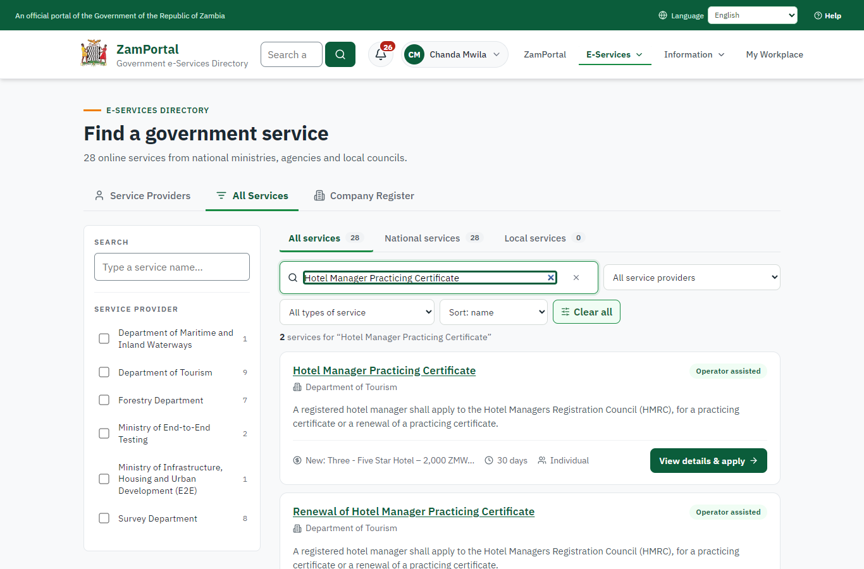The width and height of the screenshot is (864, 569).
Task: Click the person icon on the Service Providers tab
Action: [99, 195]
